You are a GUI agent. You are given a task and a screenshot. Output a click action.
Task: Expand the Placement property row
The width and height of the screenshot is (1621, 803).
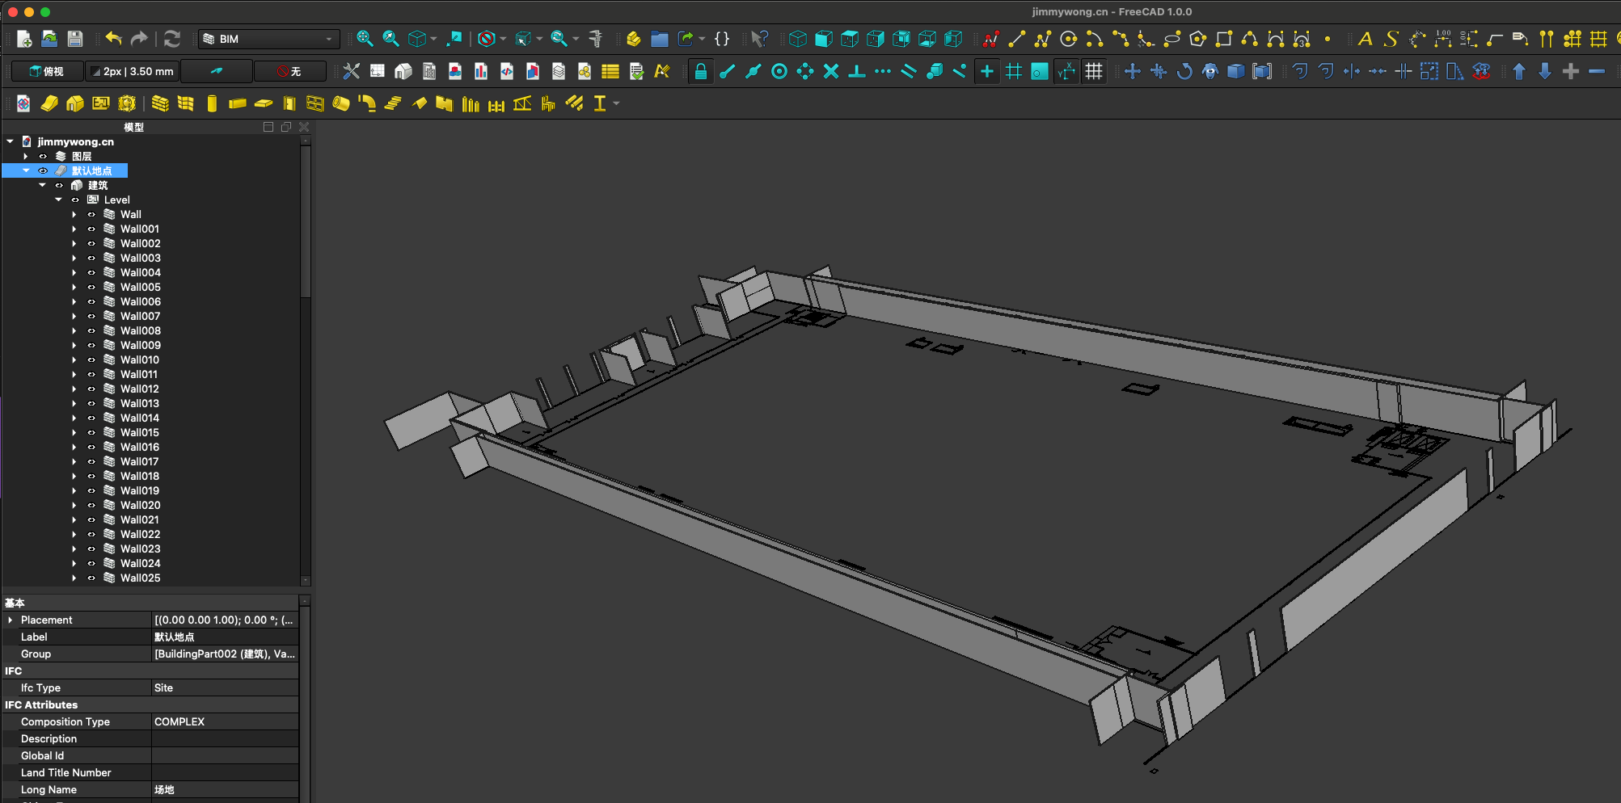click(11, 620)
